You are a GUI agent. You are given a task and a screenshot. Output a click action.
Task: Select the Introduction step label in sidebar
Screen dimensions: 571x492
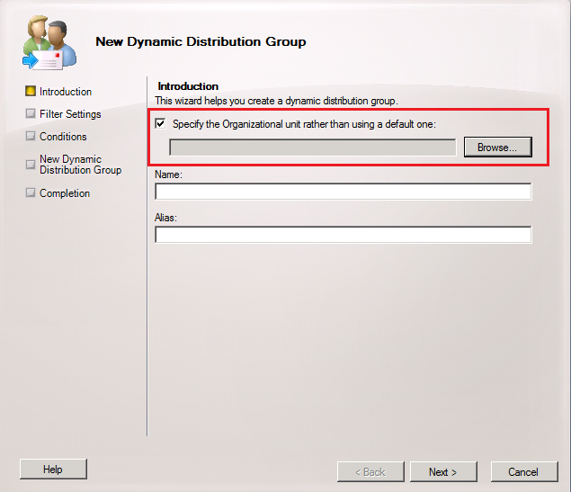tap(66, 92)
